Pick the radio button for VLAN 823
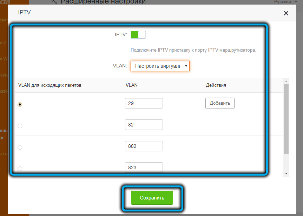303x216 pixels. point(20,169)
